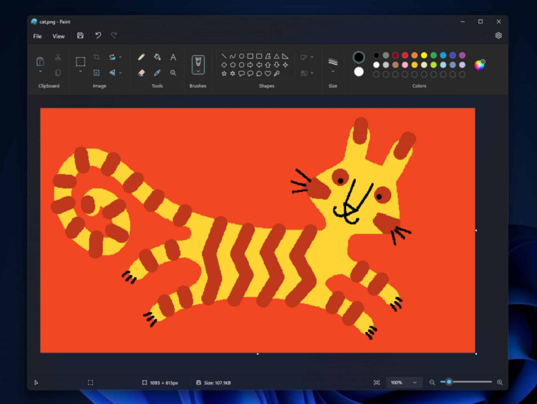This screenshot has width=537, height=404.
Task: Expand the Brushes dropdown
Action: (x=198, y=70)
